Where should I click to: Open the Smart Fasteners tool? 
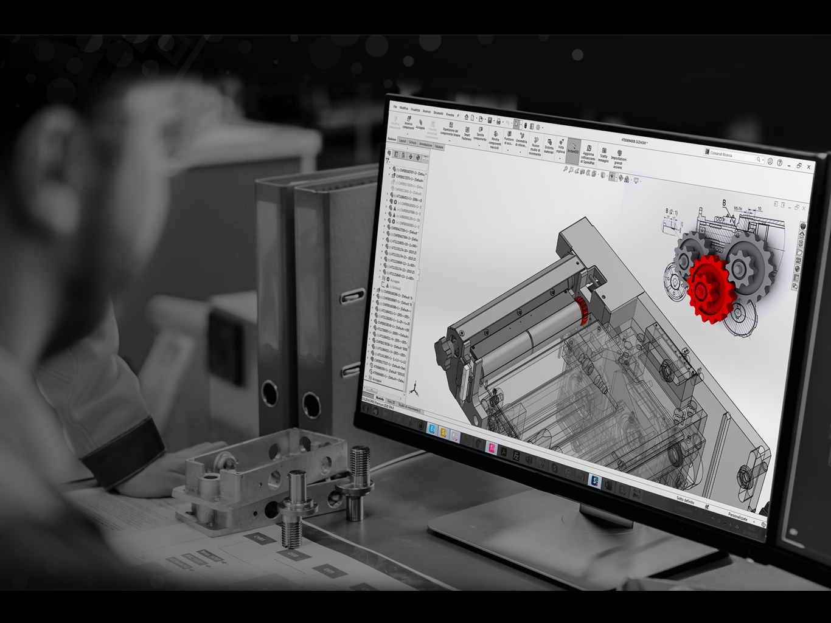[467, 134]
